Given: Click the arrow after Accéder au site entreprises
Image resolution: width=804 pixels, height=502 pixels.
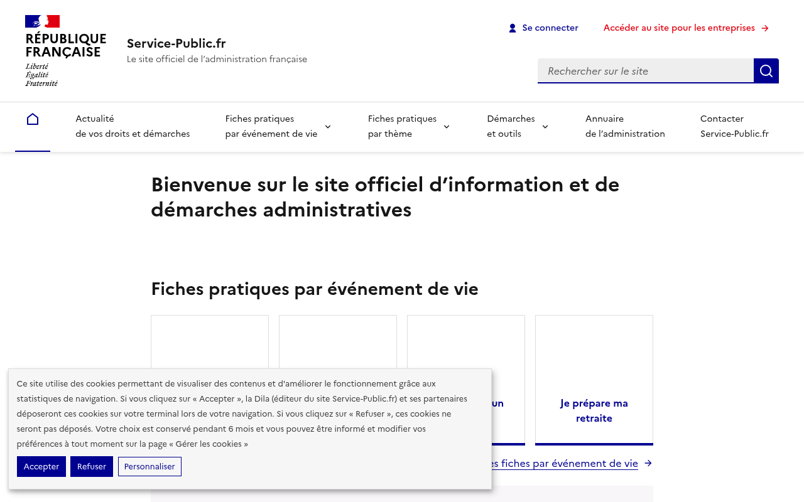Looking at the screenshot, I should tap(765, 28).
